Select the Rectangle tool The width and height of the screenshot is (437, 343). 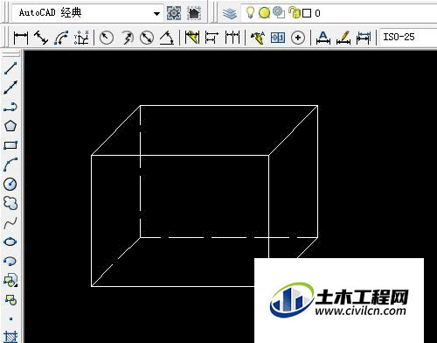(x=10, y=145)
